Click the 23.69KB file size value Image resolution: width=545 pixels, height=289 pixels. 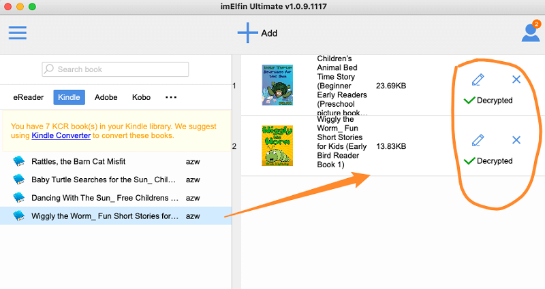pyautogui.click(x=391, y=86)
